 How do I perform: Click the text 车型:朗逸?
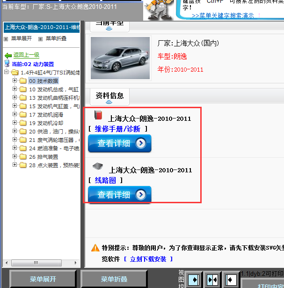(x=172, y=56)
